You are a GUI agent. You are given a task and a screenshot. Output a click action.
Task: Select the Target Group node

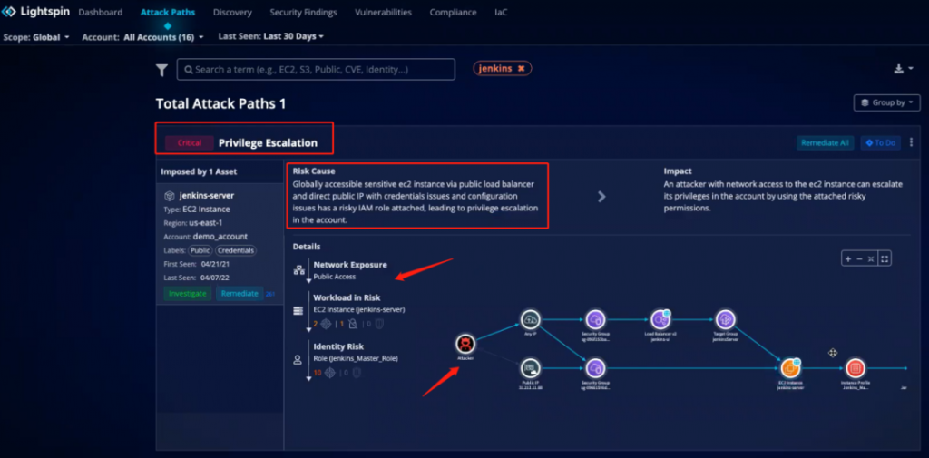pos(725,320)
